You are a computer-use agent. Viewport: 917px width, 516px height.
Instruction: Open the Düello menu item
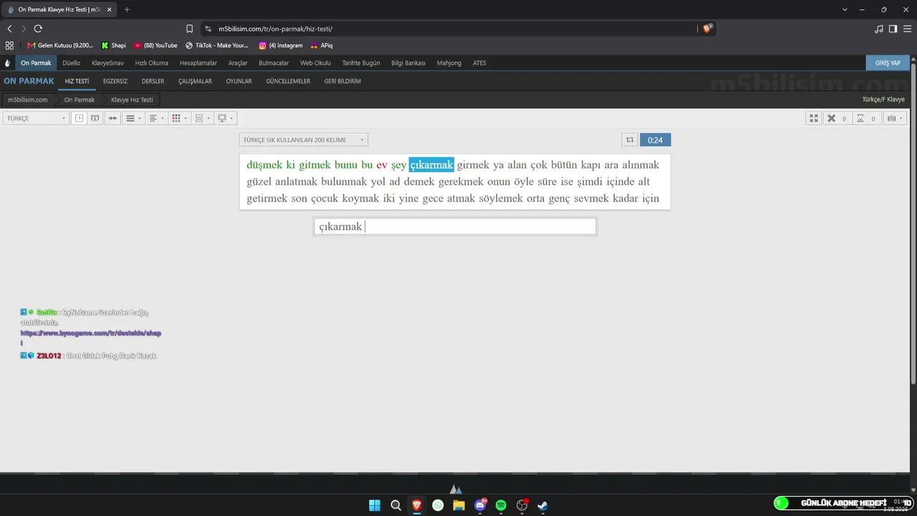tap(72, 63)
